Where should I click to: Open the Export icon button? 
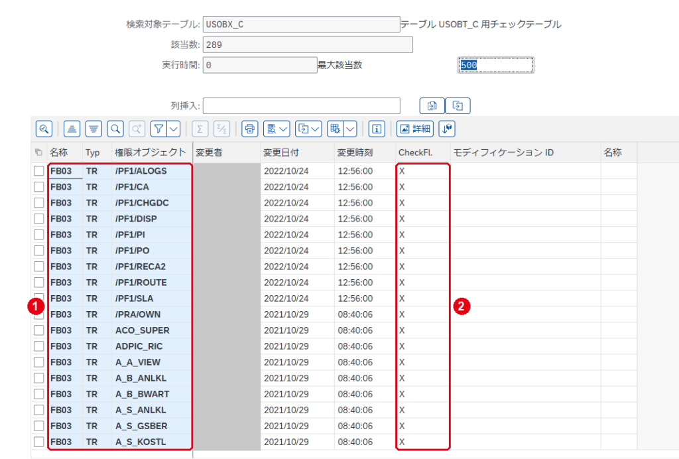coord(304,129)
